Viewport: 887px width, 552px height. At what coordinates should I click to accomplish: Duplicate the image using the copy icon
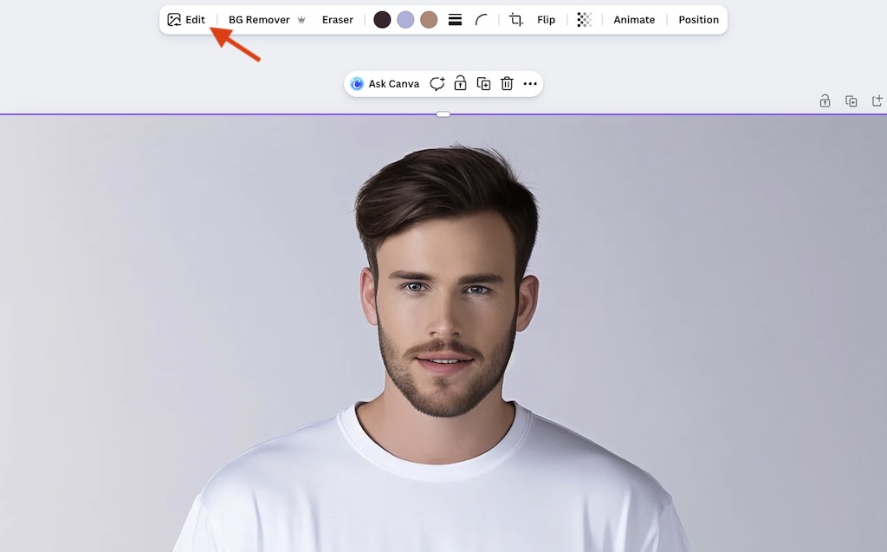click(x=483, y=83)
